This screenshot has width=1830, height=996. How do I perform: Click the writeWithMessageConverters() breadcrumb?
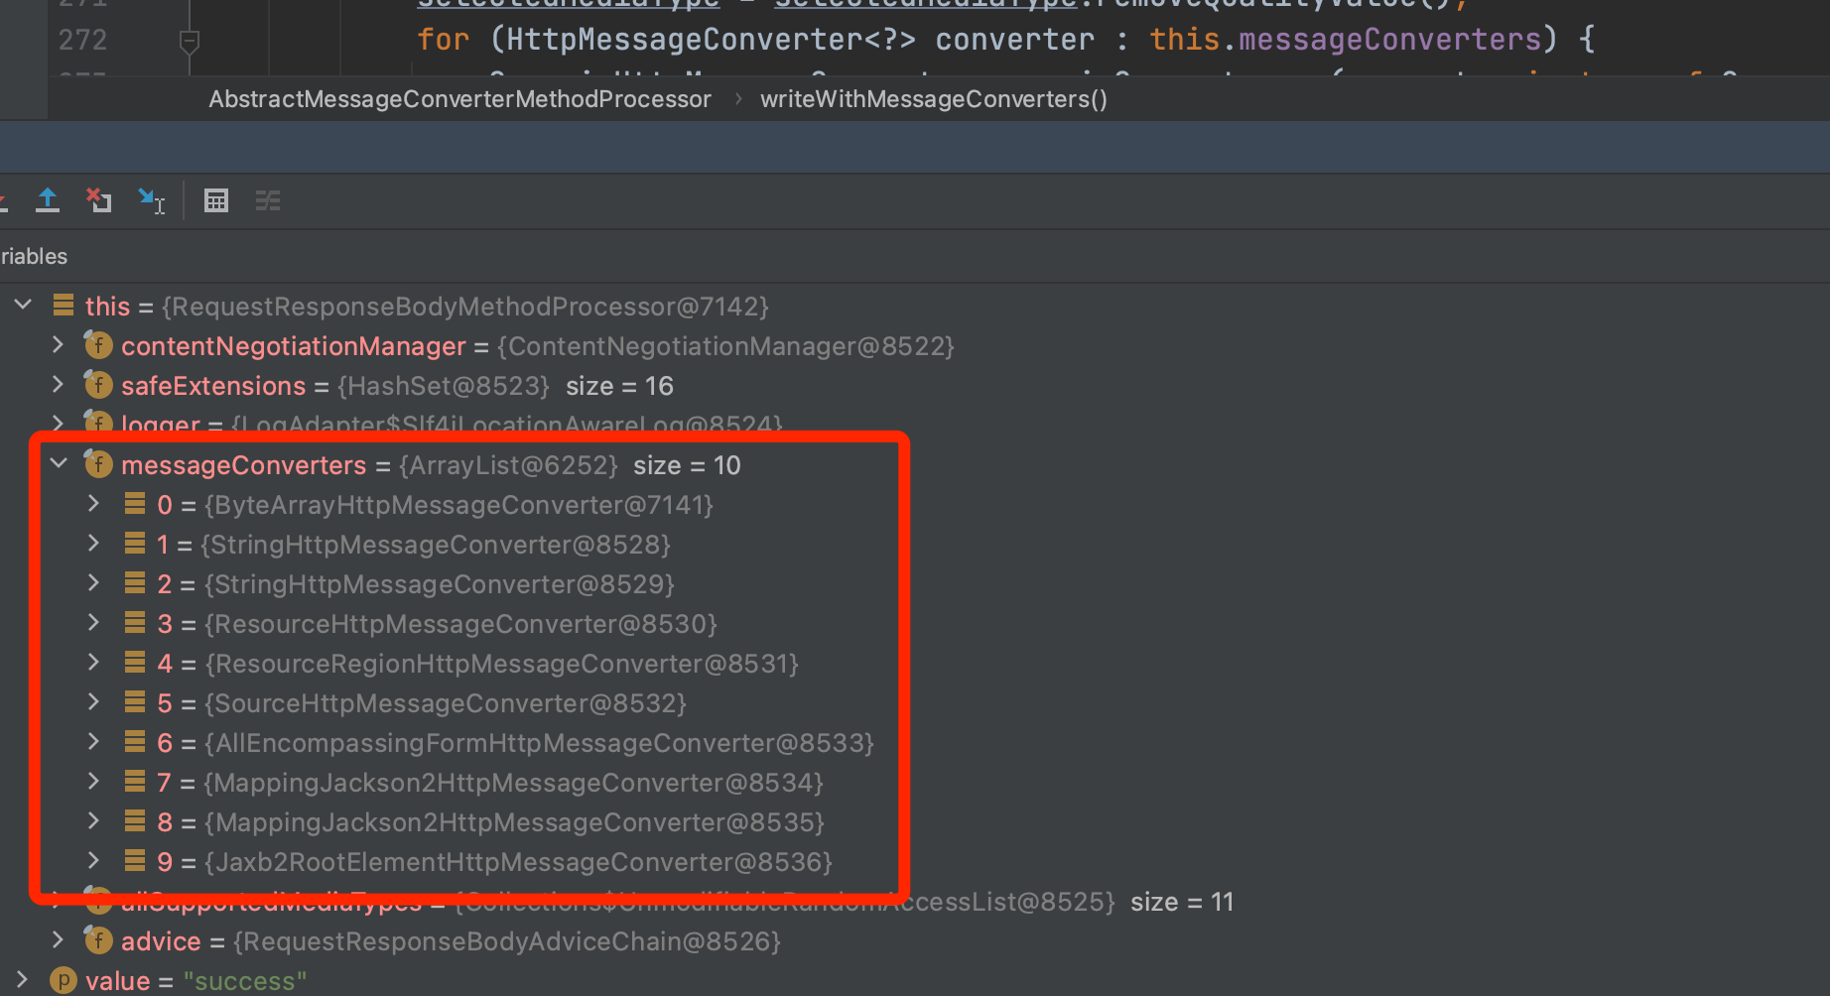point(934,99)
